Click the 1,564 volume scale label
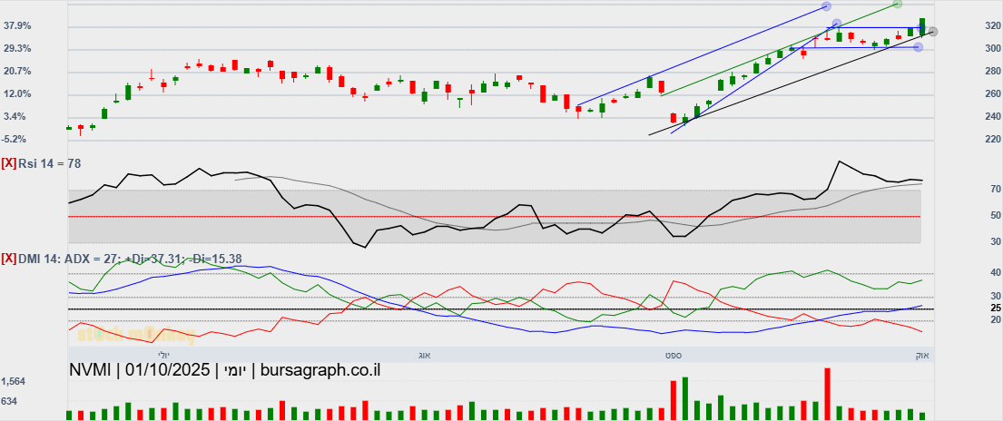Screen dimensions: 1003x421 click(x=13, y=381)
